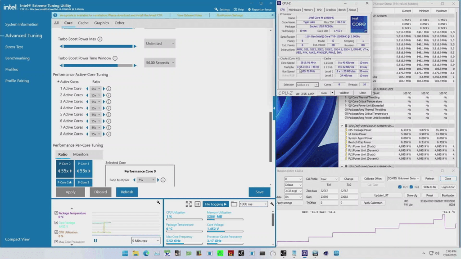Click Calibrate Offset in Thermometer
The height and width of the screenshot is (259, 461).
click(x=373, y=179)
